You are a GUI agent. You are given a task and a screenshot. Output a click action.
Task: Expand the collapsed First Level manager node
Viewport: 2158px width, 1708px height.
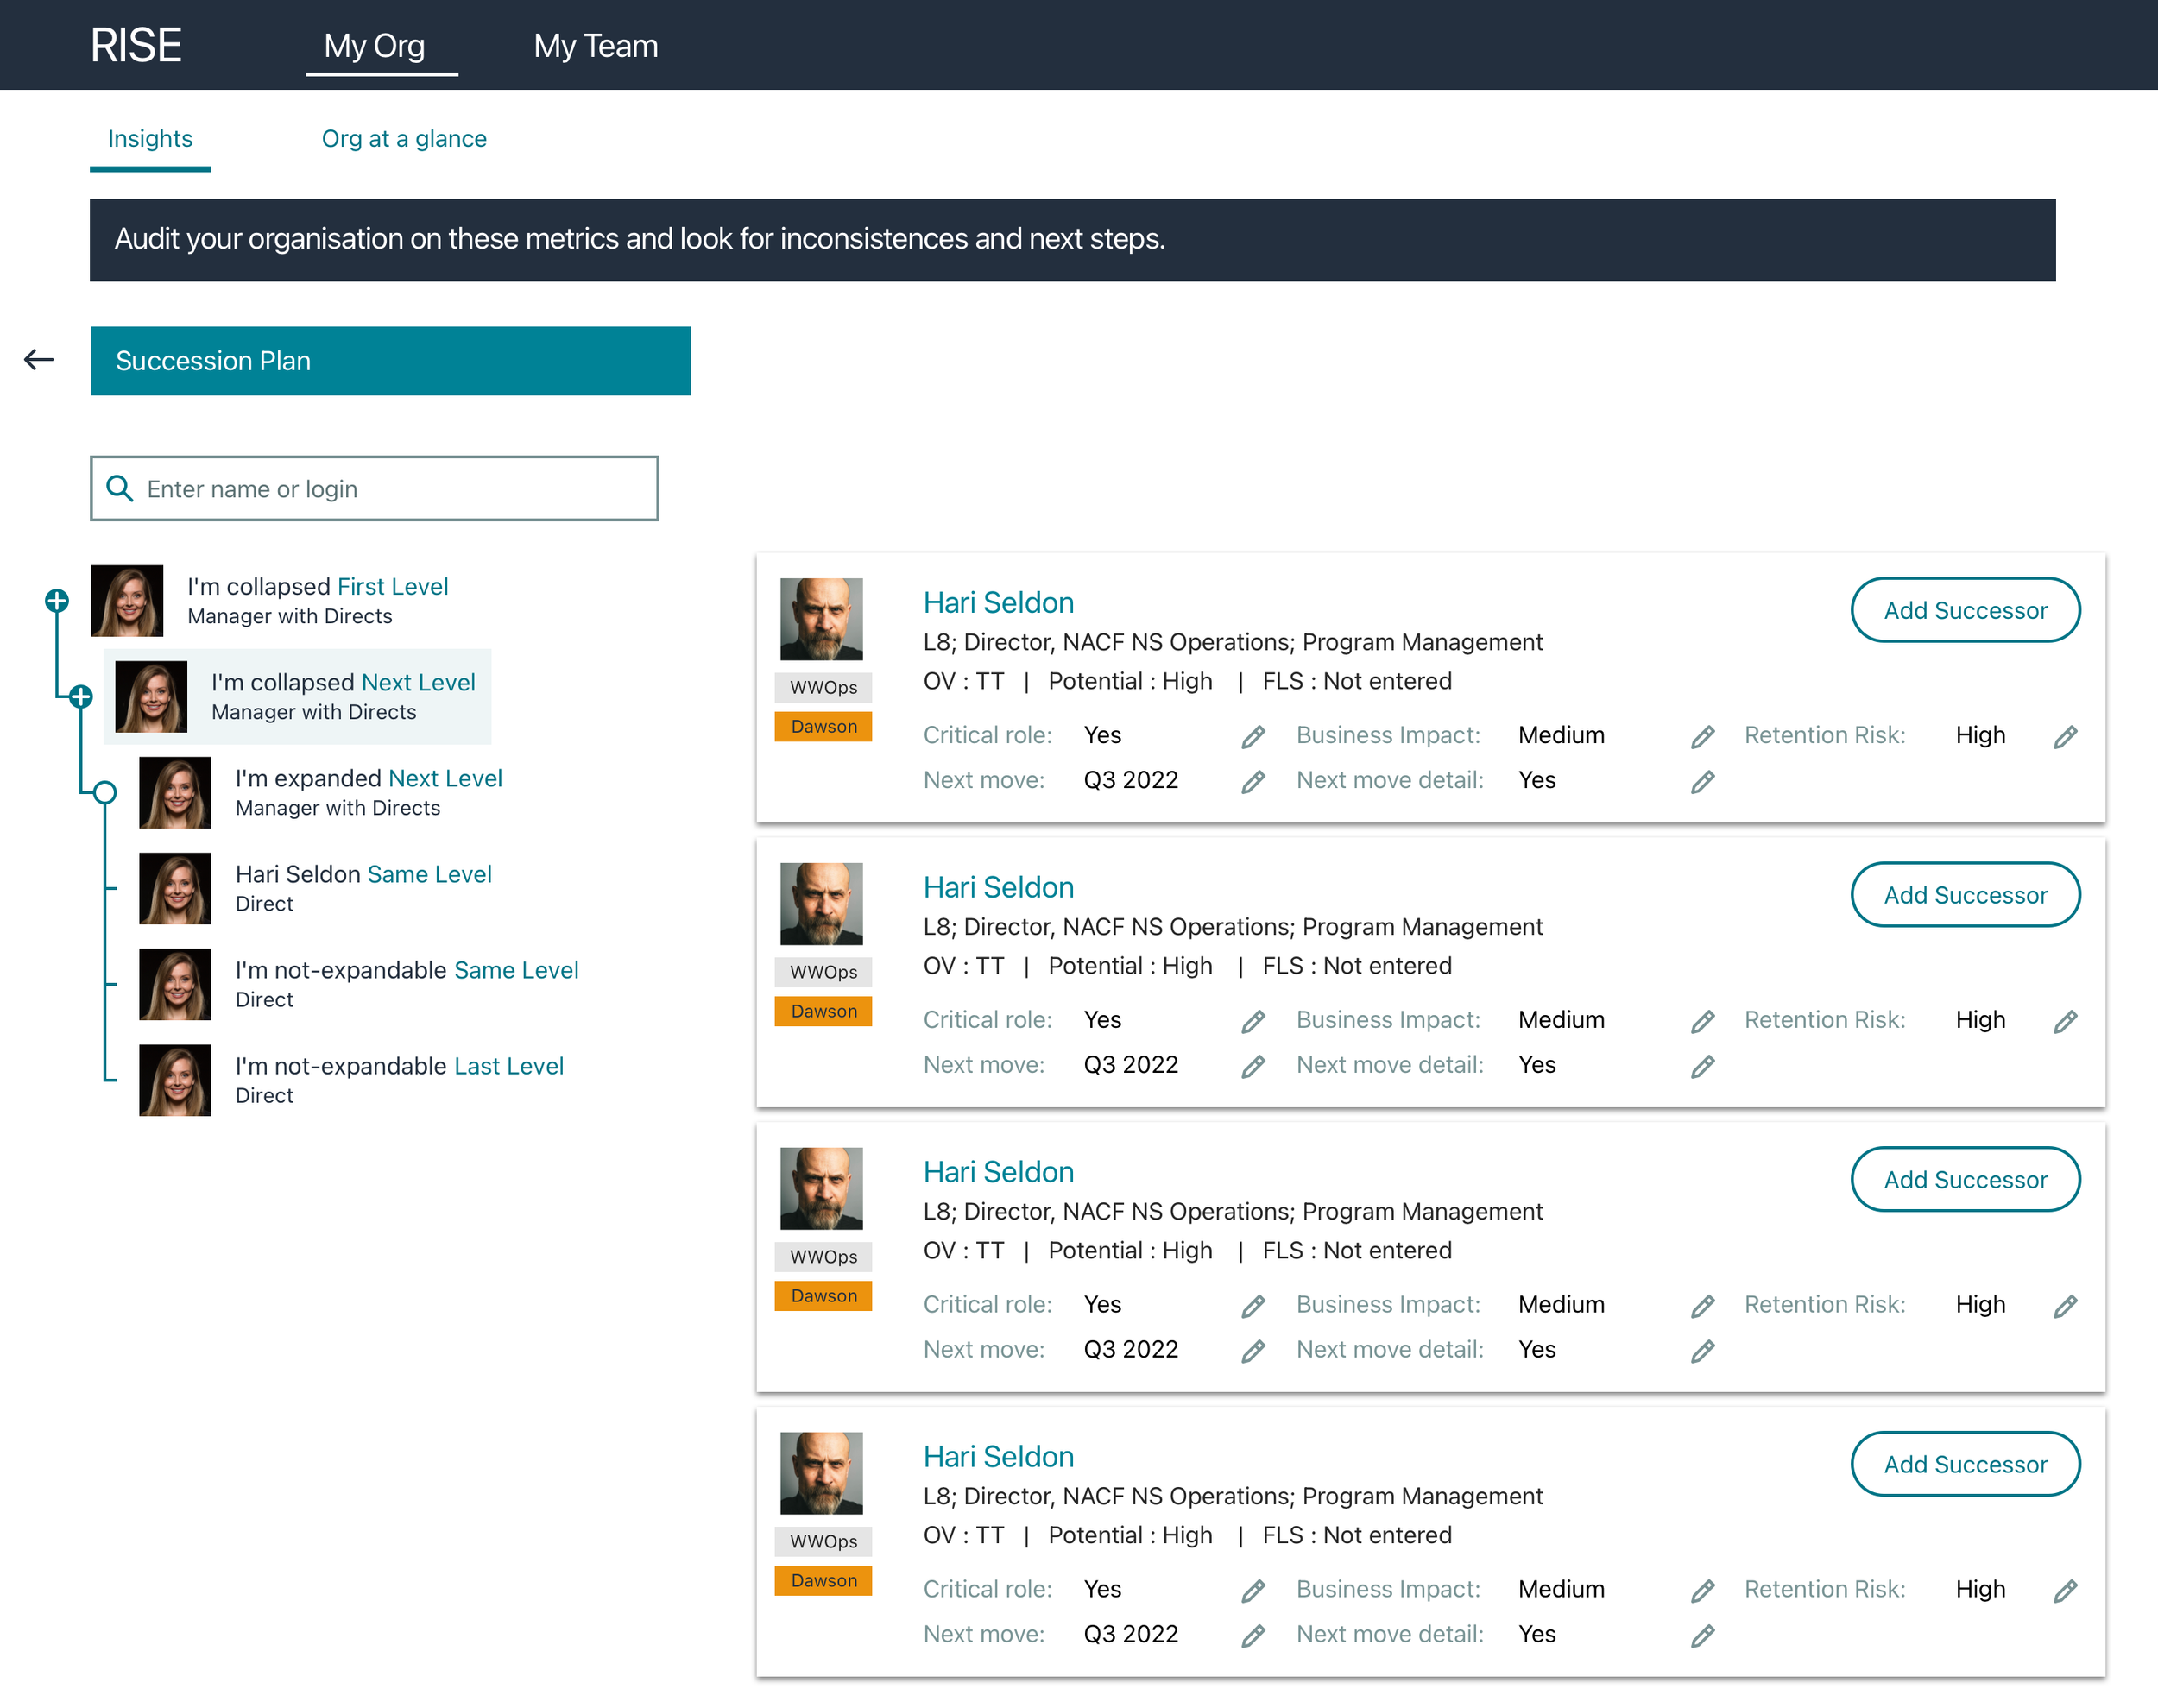pyautogui.click(x=57, y=601)
